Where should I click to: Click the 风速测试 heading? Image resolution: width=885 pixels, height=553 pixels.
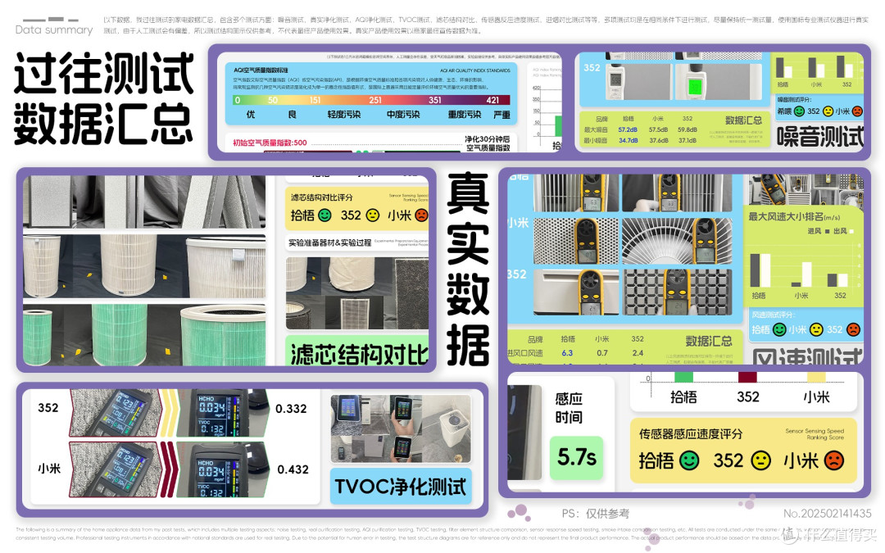(x=807, y=356)
